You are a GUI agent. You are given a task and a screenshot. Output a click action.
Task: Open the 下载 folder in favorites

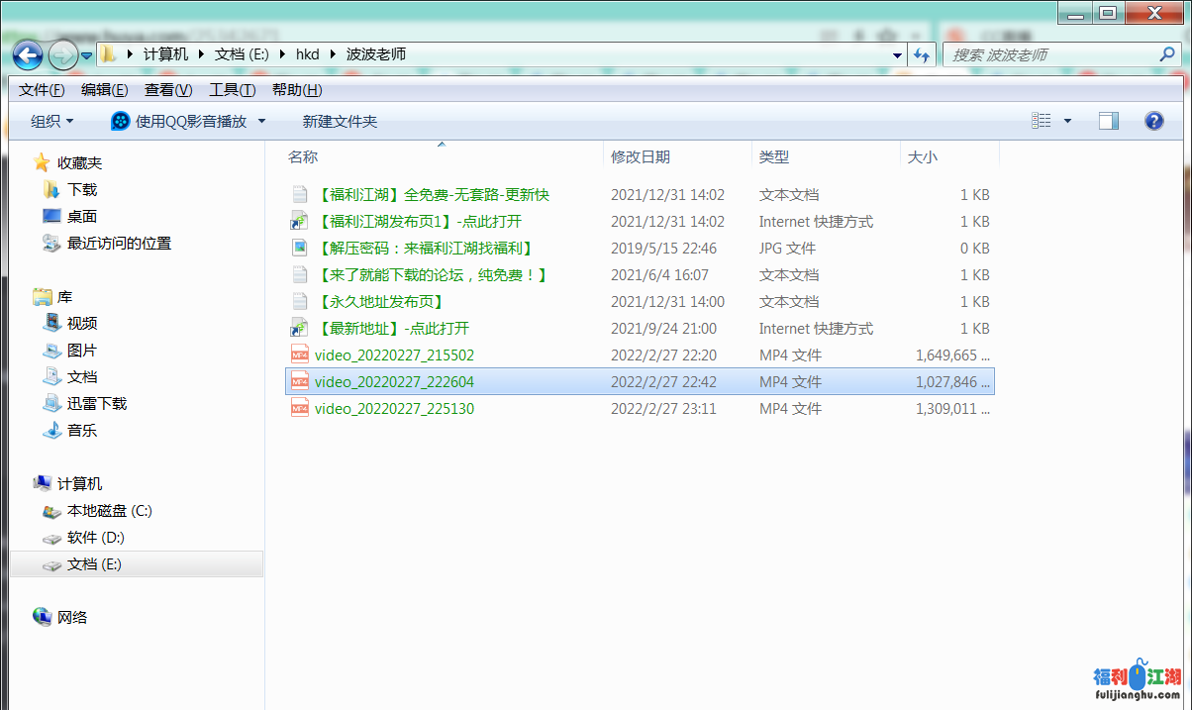[x=81, y=189]
